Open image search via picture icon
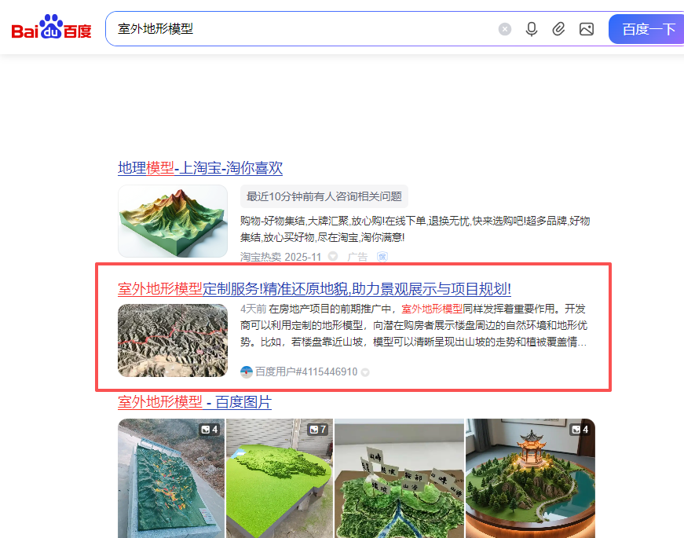 coord(587,29)
